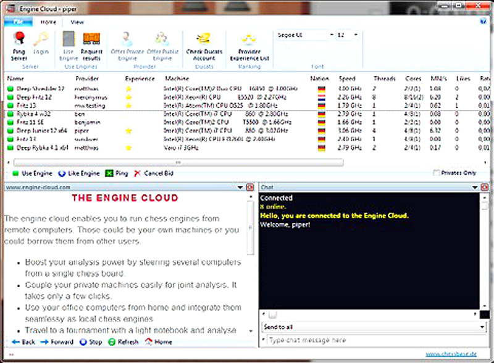Go Home in the web panel
This screenshot has width=494, height=363.
[x=159, y=342]
